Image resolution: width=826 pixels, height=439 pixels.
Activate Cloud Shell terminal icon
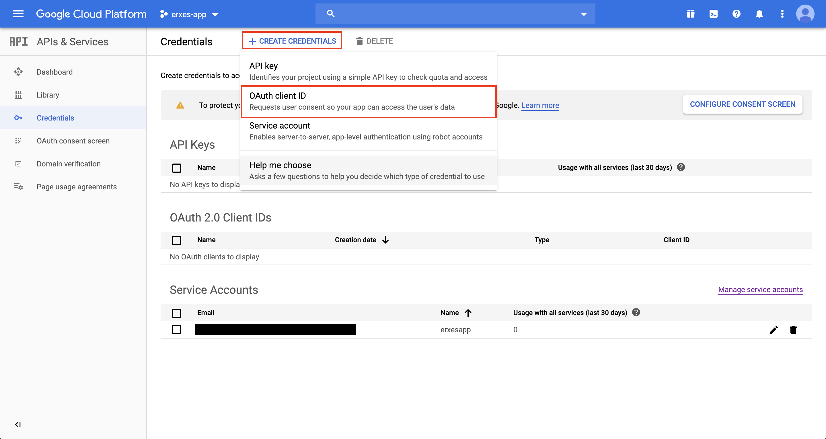714,14
